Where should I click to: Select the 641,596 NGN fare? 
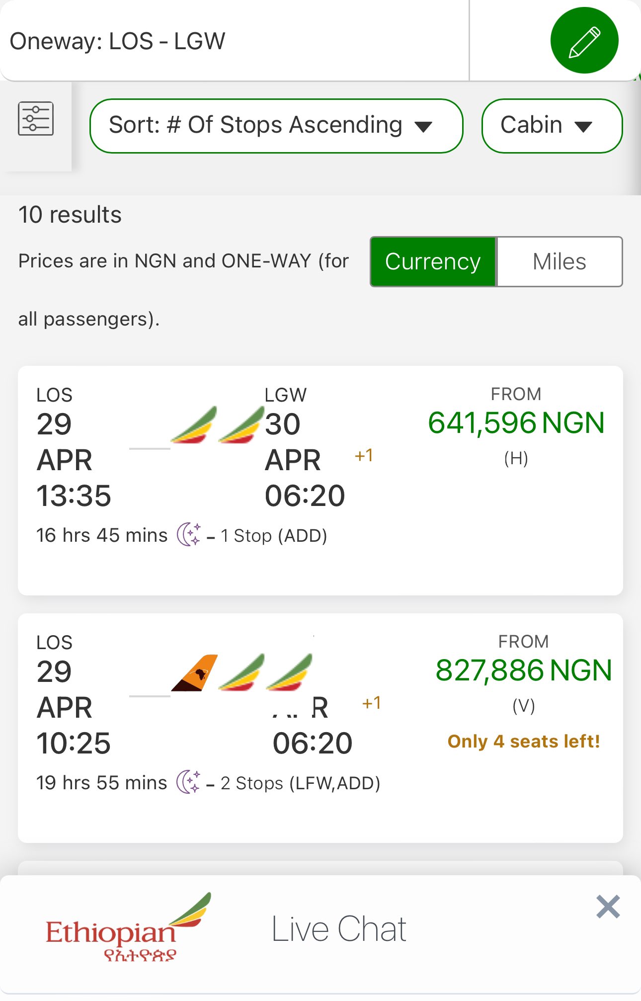pyautogui.click(x=516, y=423)
